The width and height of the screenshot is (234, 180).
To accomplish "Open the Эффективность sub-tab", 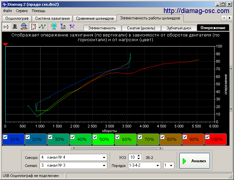I will coord(102,28).
